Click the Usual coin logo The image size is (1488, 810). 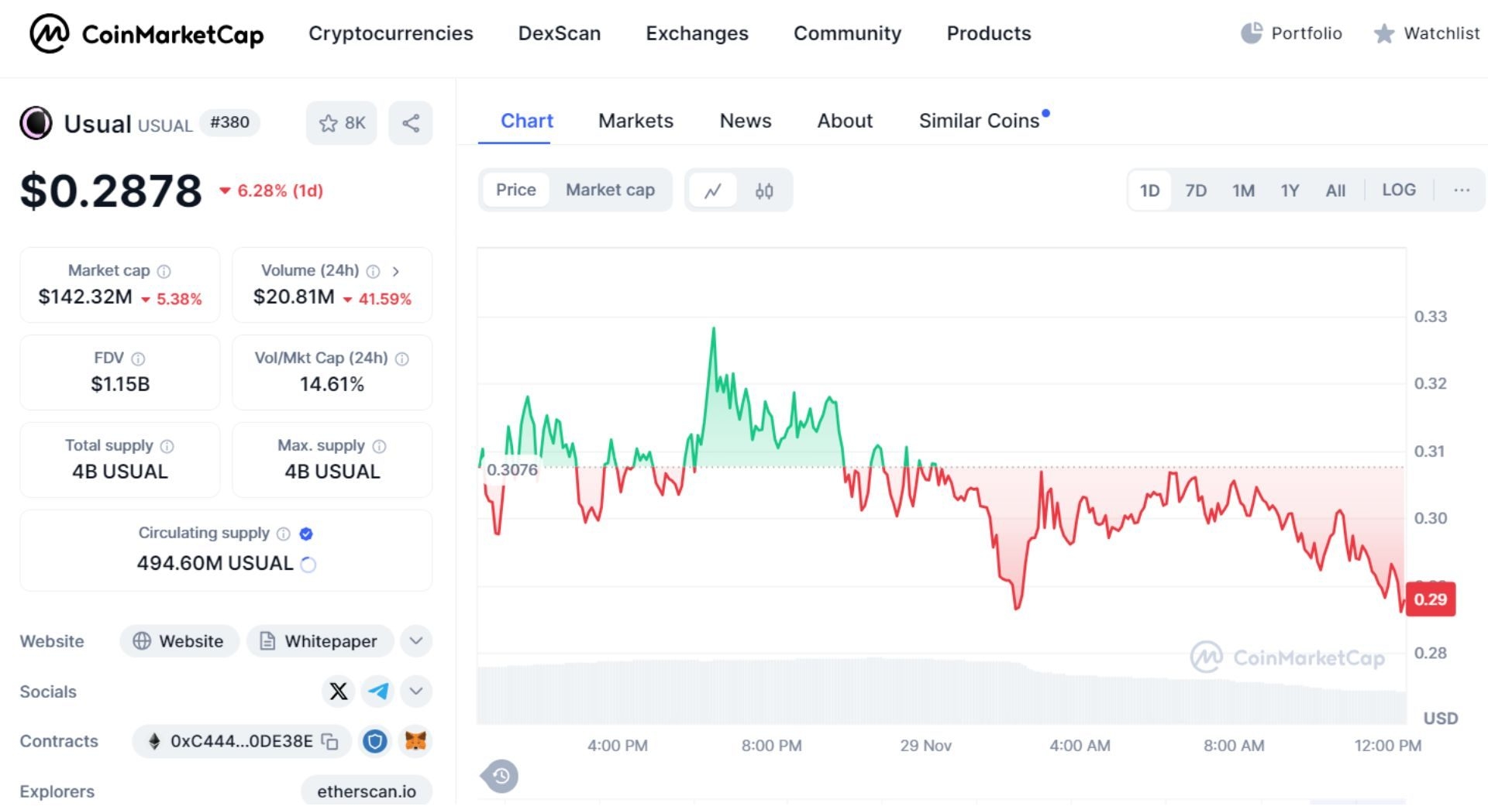coord(36,123)
